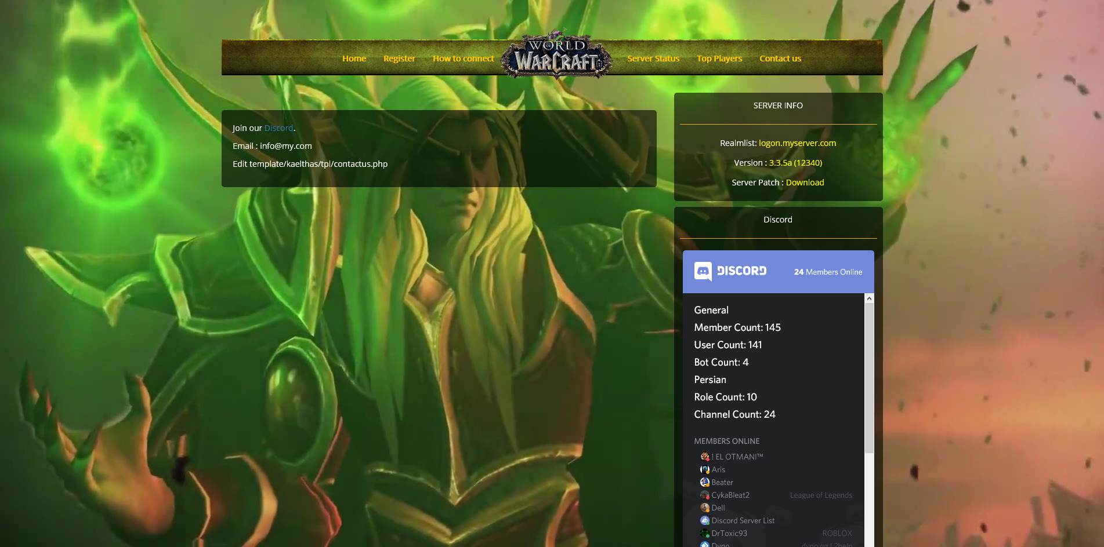This screenshot has height=547, width=1104.
Task: Click the Aris member avatar
Action: (705, 469)
